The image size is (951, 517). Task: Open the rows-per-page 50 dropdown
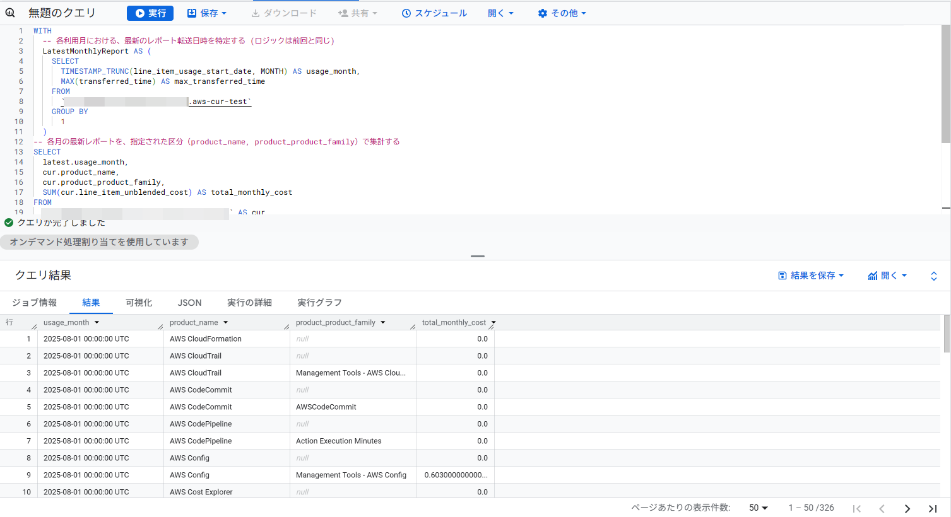click(759, 508)
